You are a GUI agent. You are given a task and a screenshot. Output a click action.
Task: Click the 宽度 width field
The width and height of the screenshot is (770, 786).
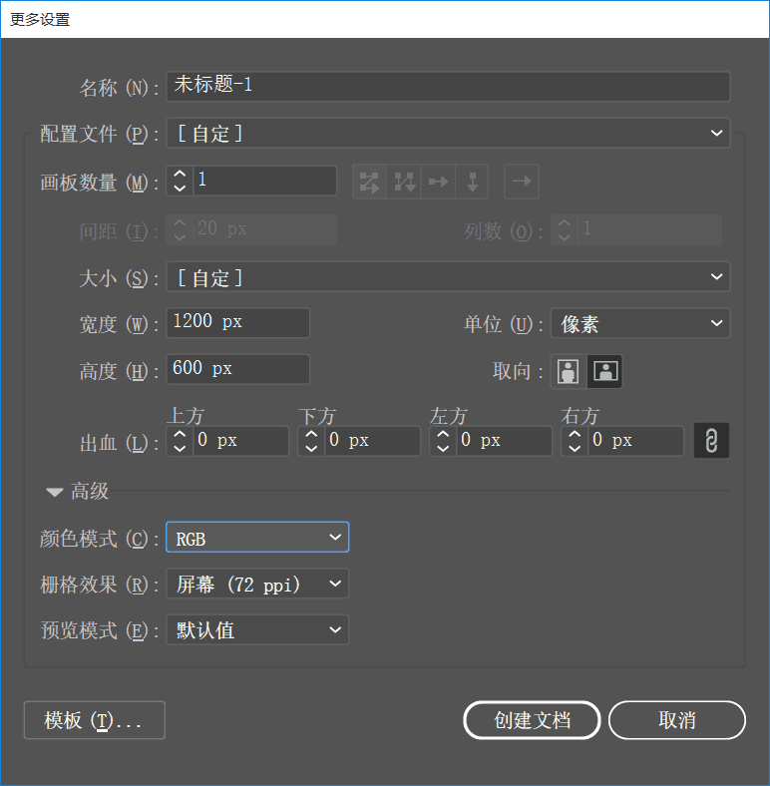(x=237, y=323)
